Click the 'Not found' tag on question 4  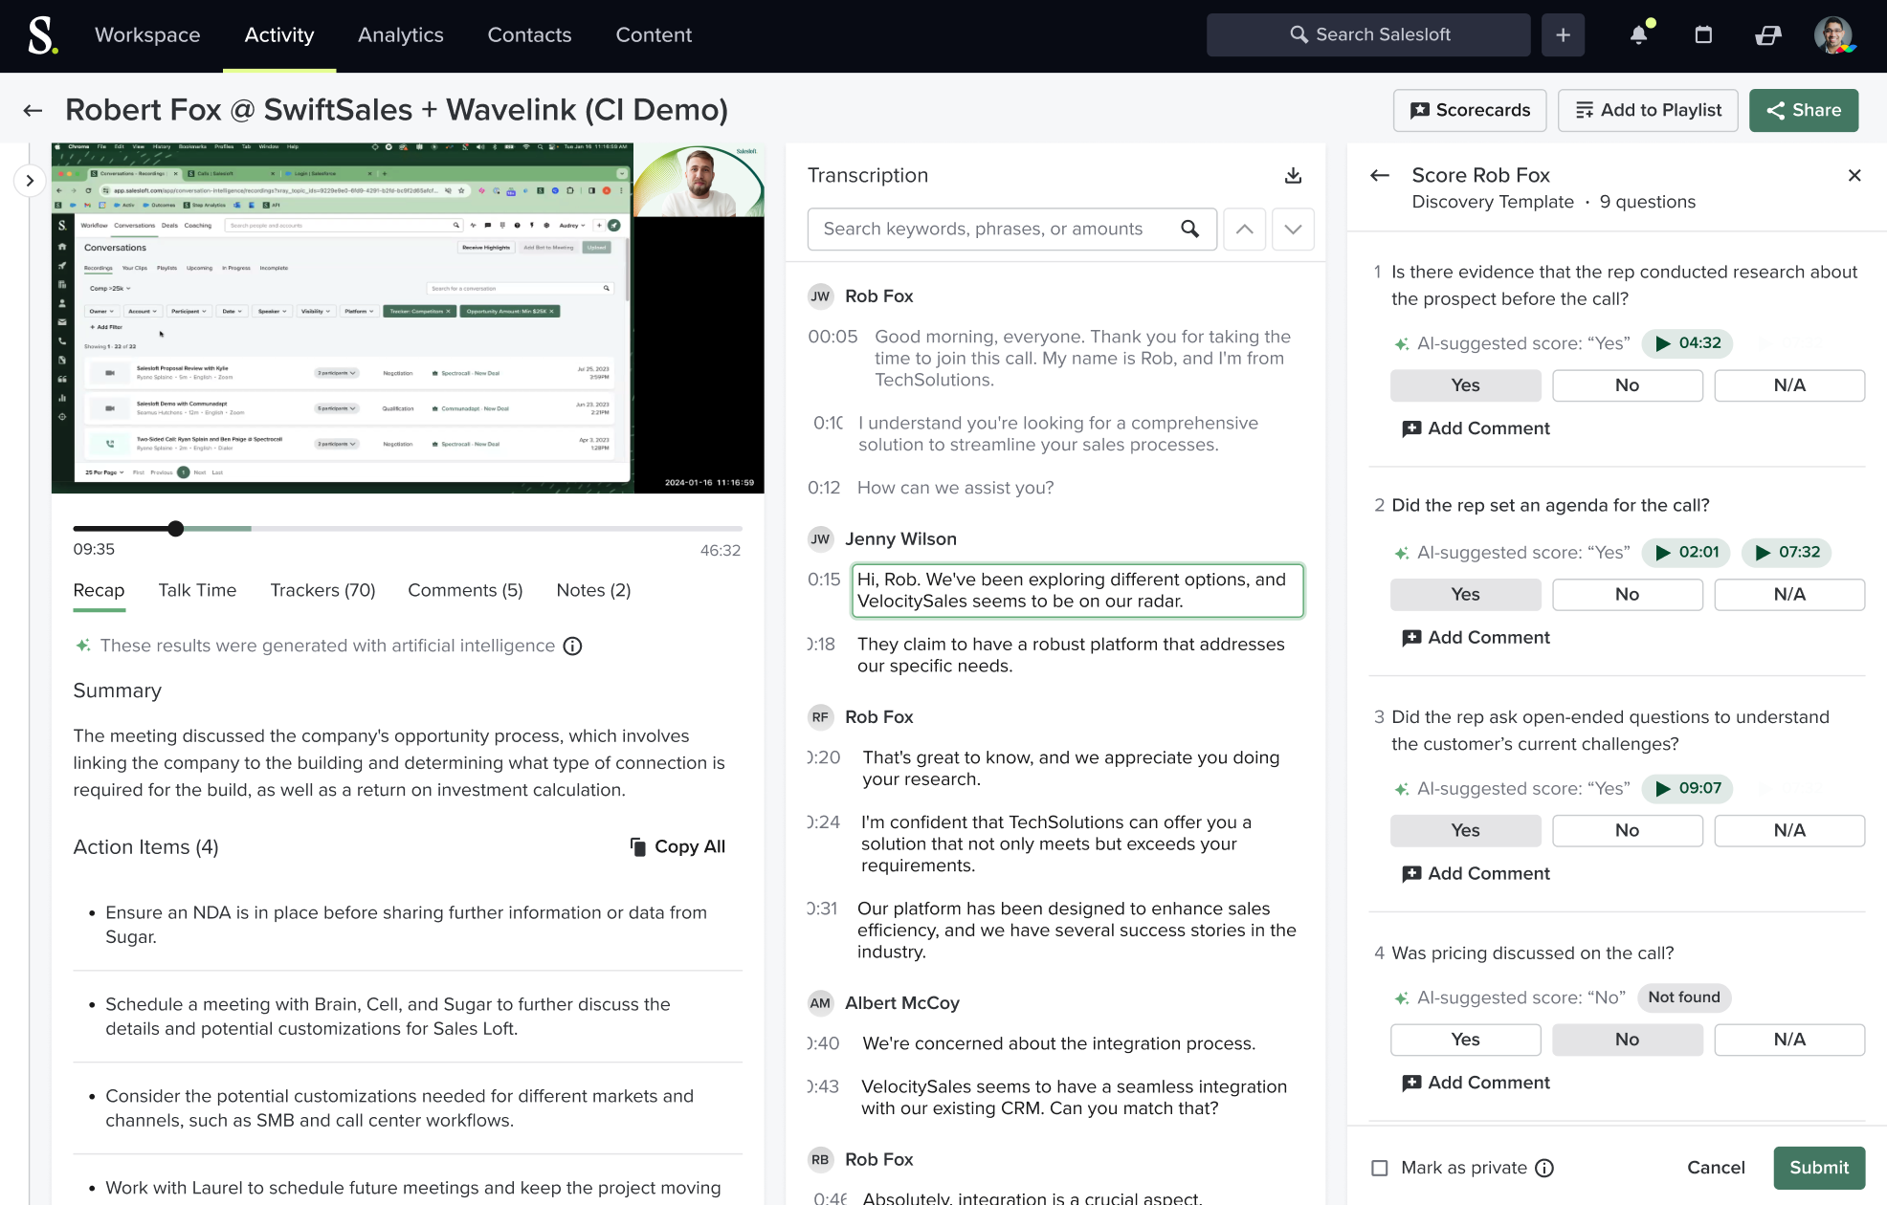pyautogui.click(x=1683, y=997)
